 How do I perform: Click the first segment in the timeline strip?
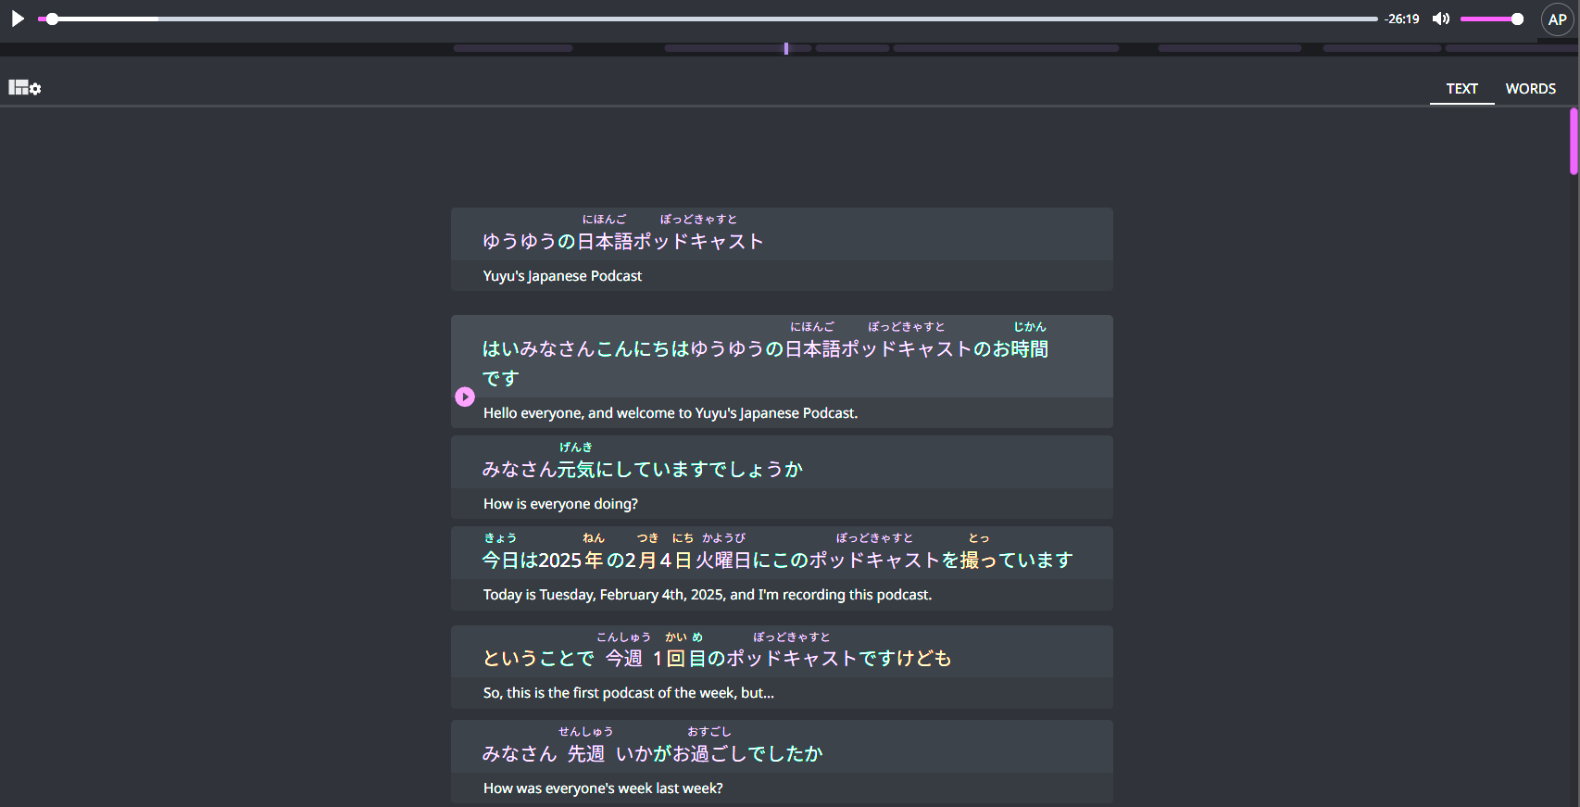tap(513, 48)
